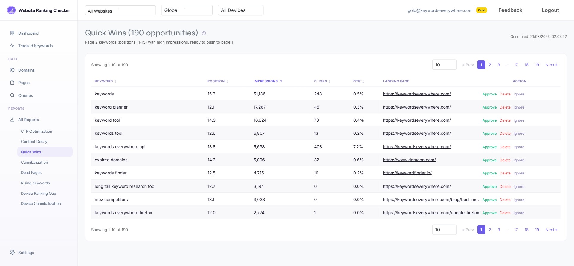Open Cannibalization report
The width and height of the screenshot is (574, 266).
pyautogui.click(x=34, y=162)
